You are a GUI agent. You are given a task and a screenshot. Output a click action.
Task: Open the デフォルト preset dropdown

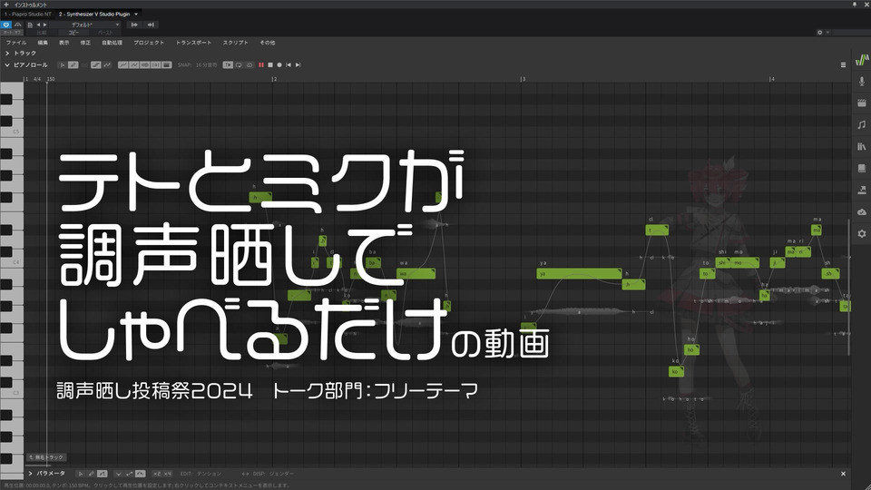tap(85, 25)
